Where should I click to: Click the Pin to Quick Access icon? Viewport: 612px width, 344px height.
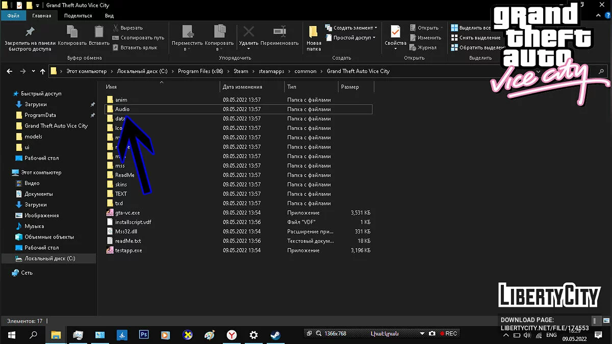click(x=30, y=32)
